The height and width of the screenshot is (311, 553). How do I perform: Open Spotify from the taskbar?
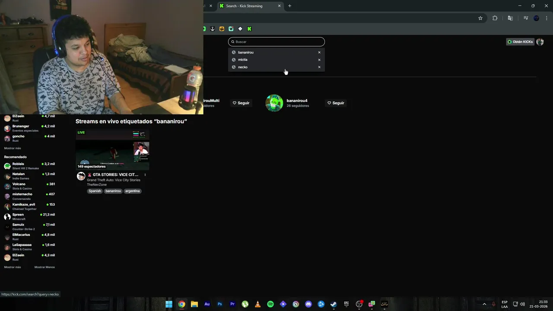point(270,304)
